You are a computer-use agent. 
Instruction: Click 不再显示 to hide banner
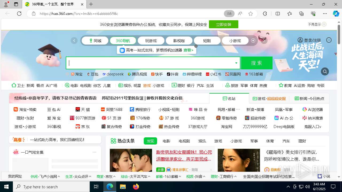[x=314, y=24]
